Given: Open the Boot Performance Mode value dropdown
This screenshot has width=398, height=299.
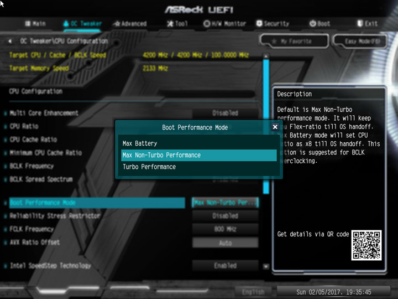Looking at the screenshot, I should click(225, 203).
